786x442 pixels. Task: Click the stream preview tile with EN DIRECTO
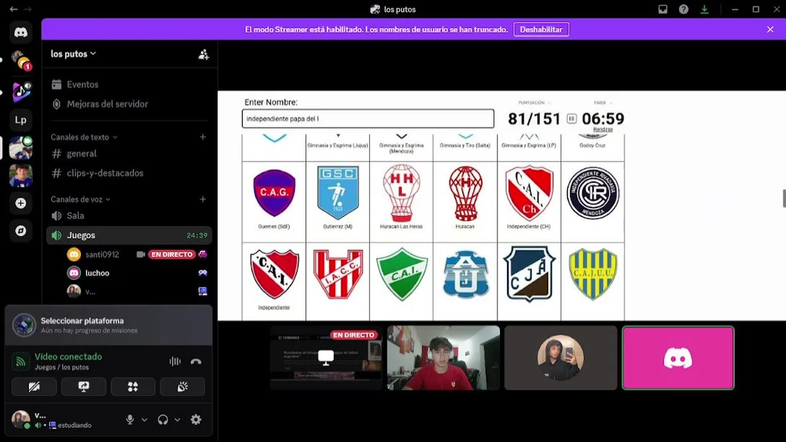pos(325,358)
